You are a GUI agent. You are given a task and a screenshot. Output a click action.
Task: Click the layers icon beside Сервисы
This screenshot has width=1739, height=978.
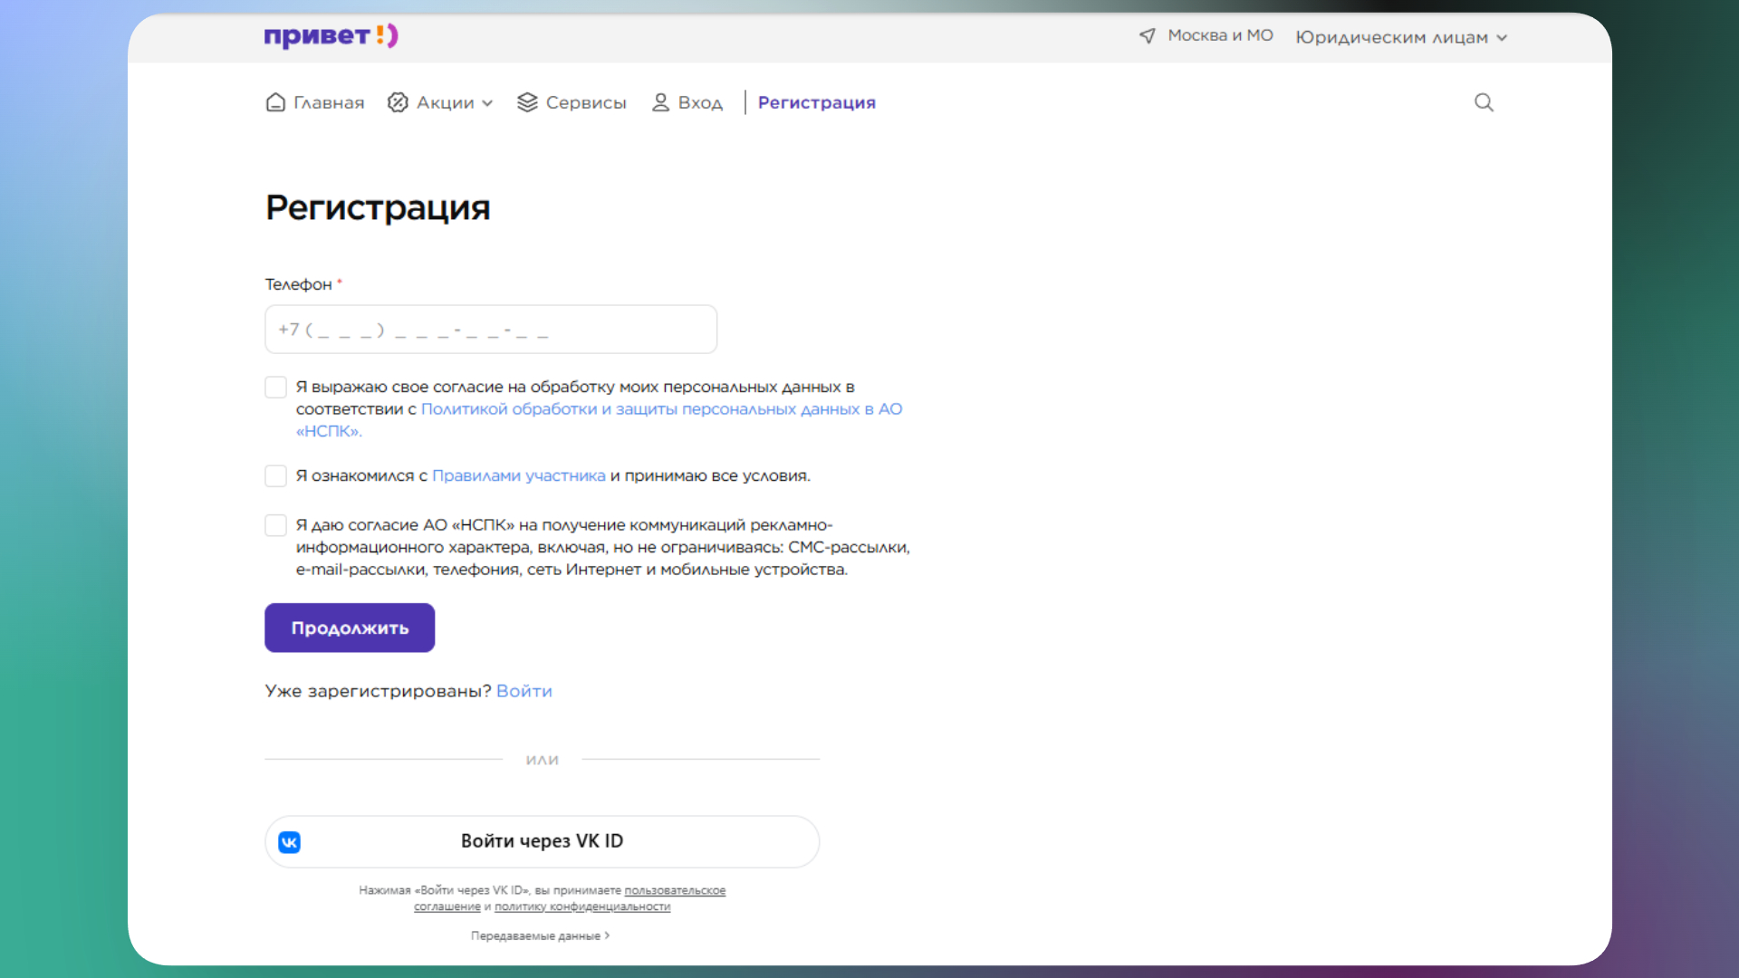[527, 102]
